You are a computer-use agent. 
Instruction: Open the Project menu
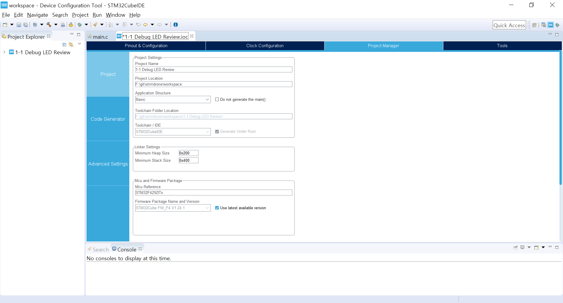pos(80,15)
